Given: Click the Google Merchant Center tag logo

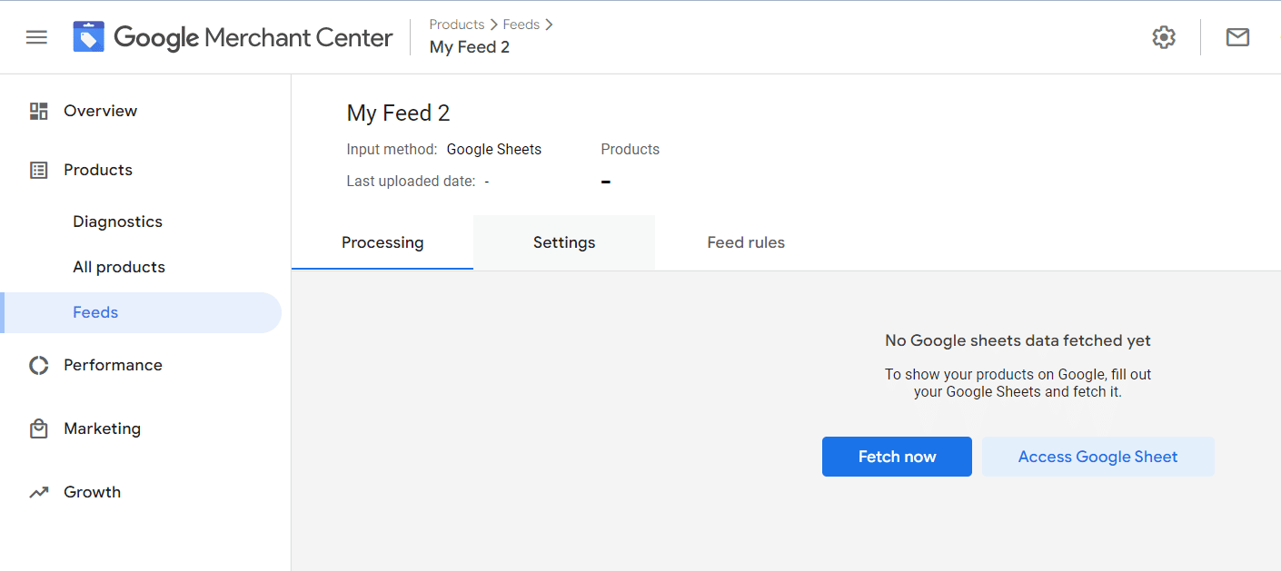Looking at the screenshot, I should click(89, 37).
